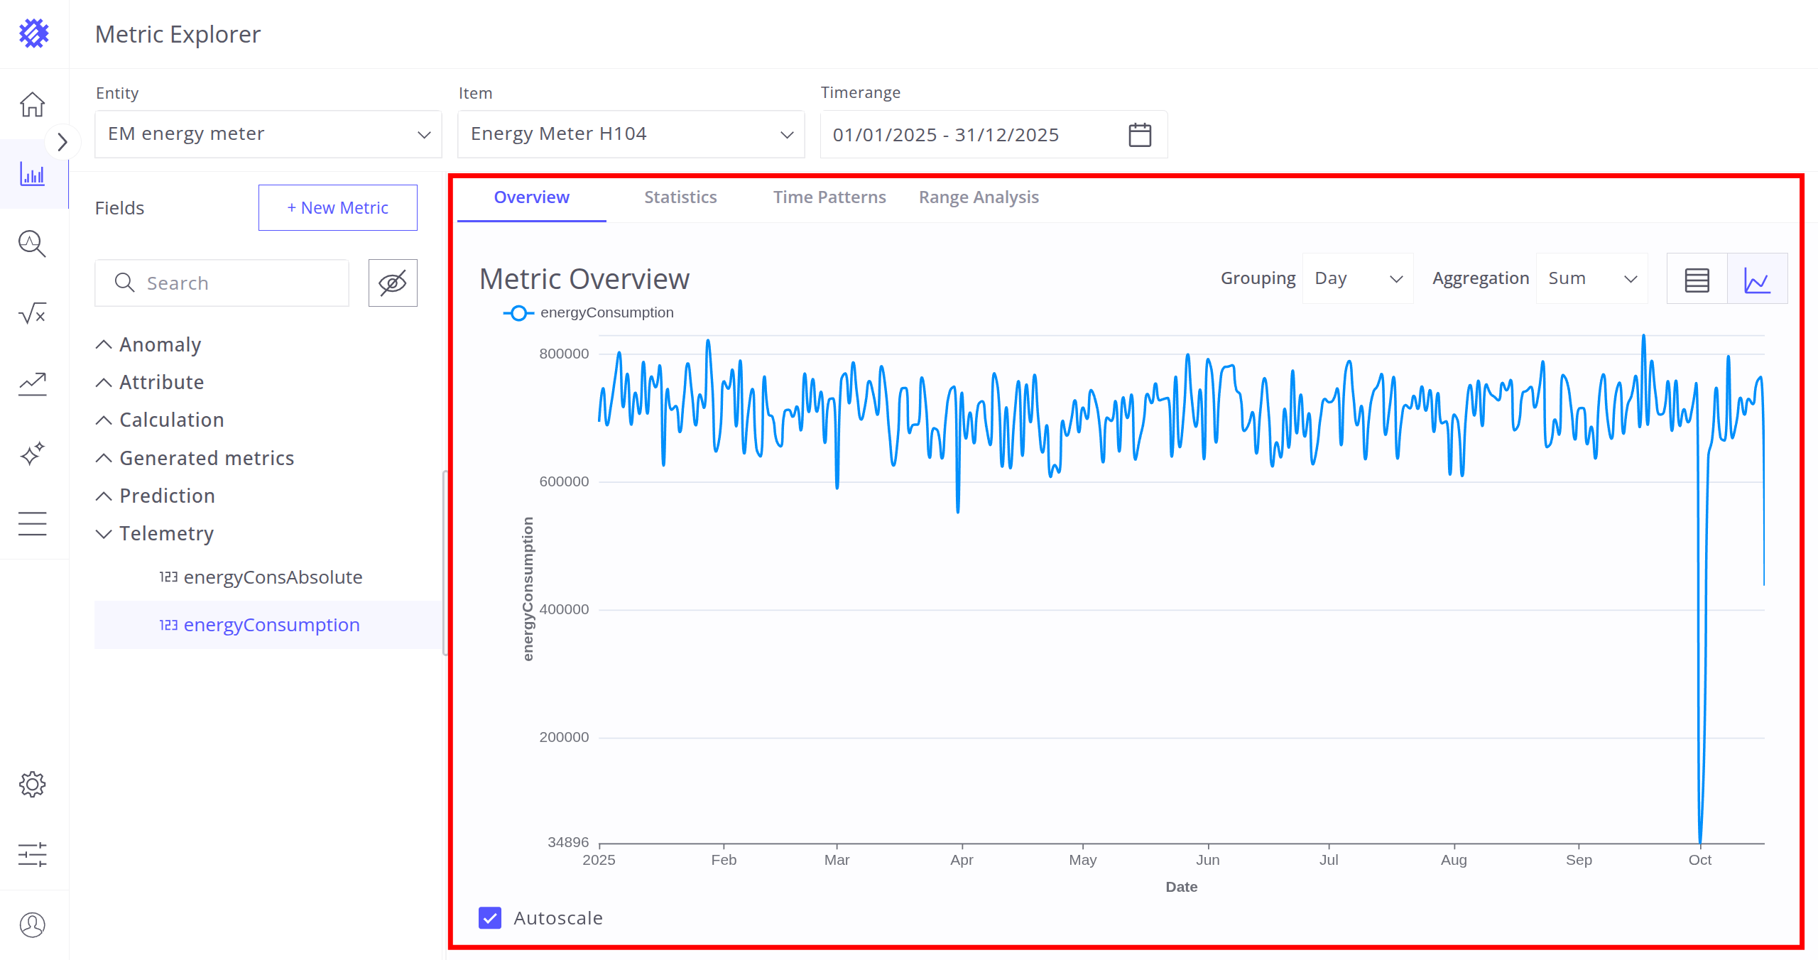Viewport: 1818px width, 960px height.
Task: Open the Grouping Day dropdown
Action: click(1357, 279)
